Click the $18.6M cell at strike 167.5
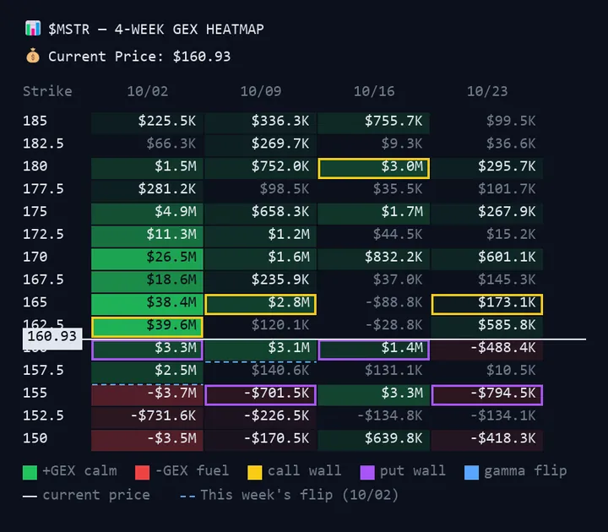This screenshot has width=608, height=532. (147, 281)
